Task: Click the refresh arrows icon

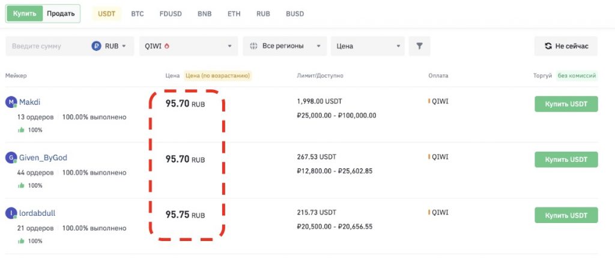Action: 548,46
